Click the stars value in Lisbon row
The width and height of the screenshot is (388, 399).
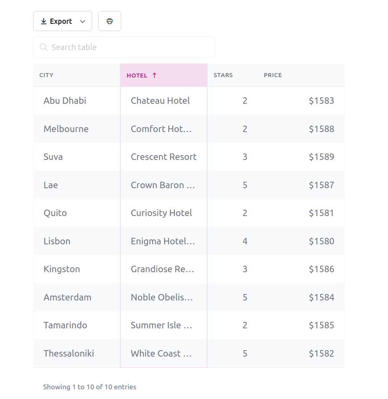pyautogui.click(x=245, y=241)
